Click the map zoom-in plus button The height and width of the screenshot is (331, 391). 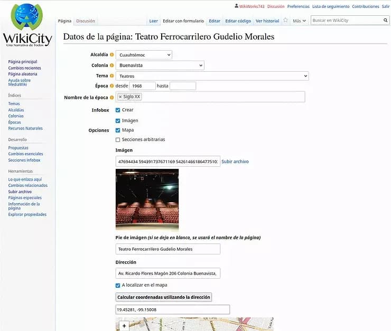(124, 326)
